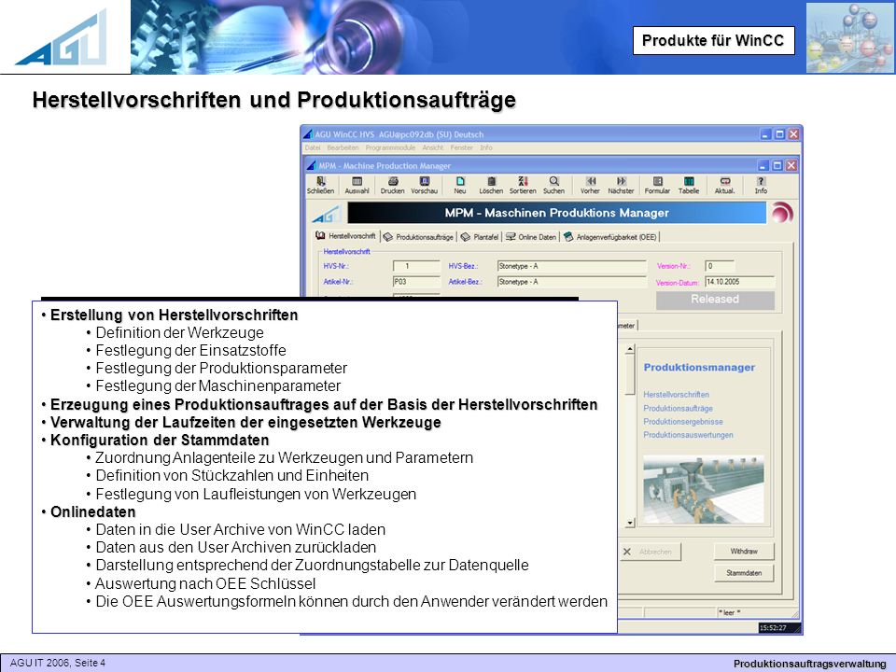Viewport: 896px width, 672px height.
Task: Click the Released status button
Action: tap(715, 300)
